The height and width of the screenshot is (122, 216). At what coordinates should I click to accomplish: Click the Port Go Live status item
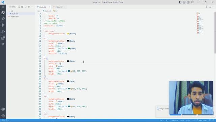tap(201, 121)
